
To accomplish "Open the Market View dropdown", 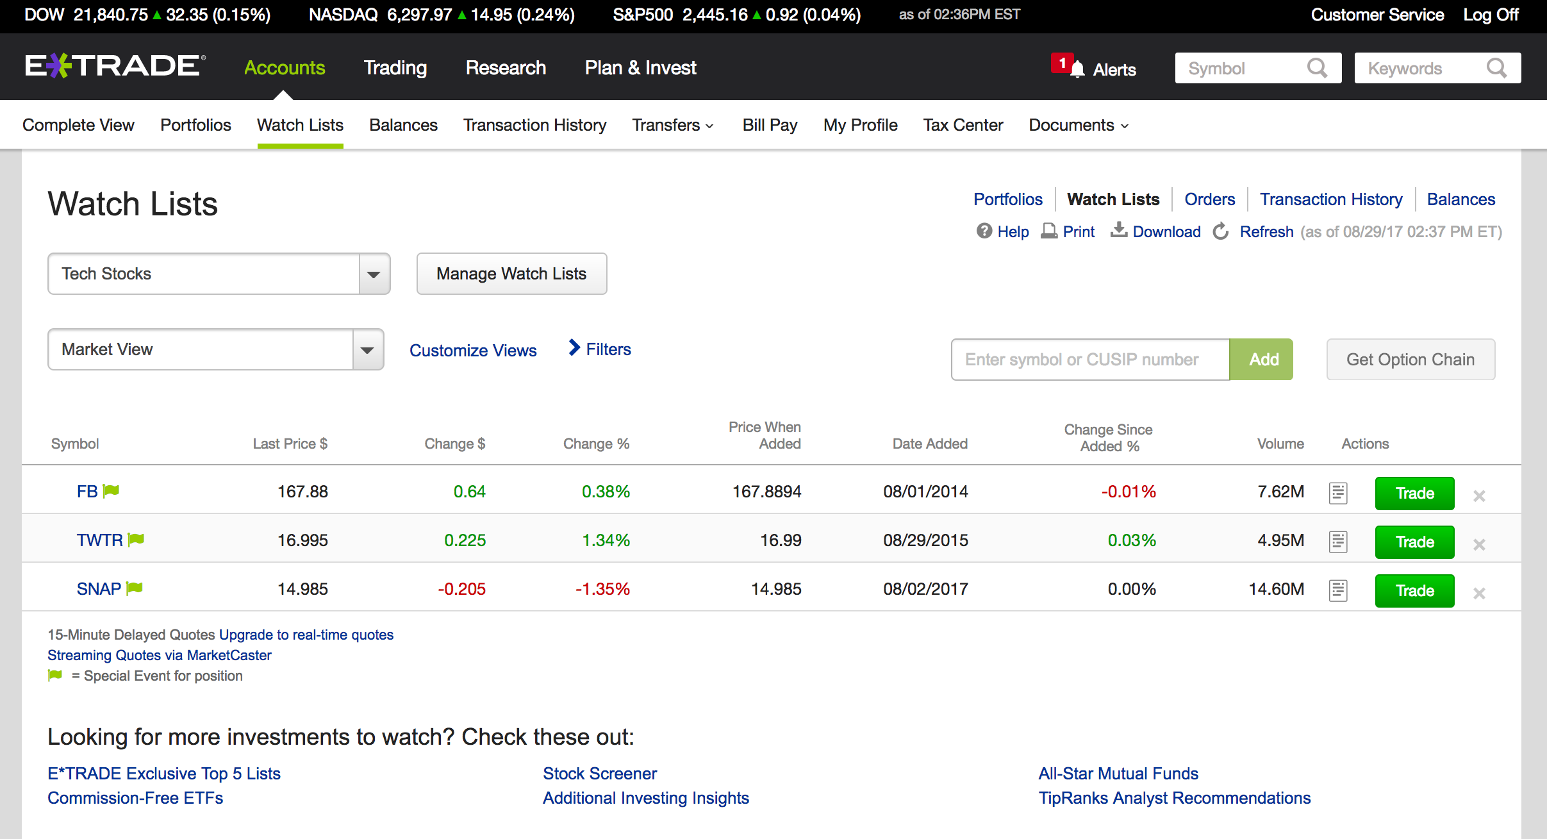I will coord(367,349).
